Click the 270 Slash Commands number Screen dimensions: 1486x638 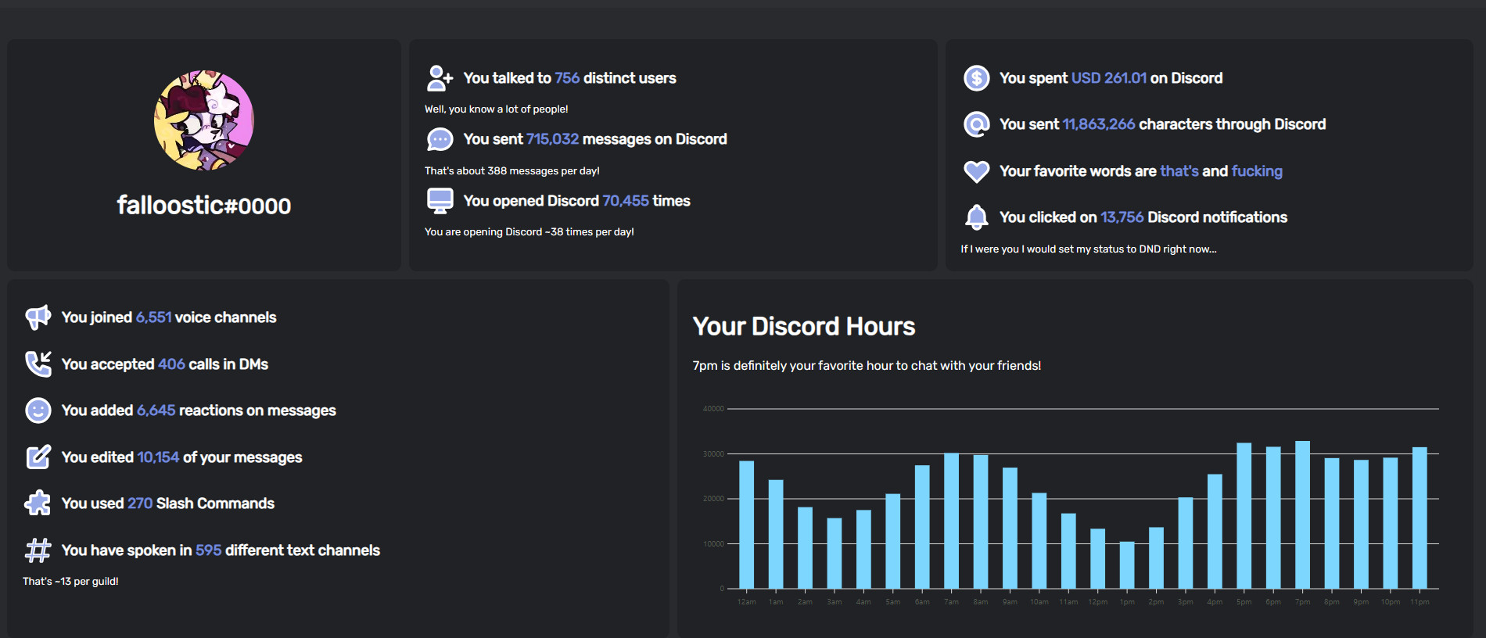pyautogui.click(x=140, y=504)
